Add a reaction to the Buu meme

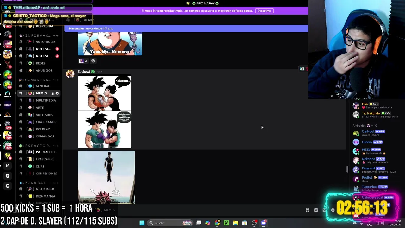[x=93, y=61]
